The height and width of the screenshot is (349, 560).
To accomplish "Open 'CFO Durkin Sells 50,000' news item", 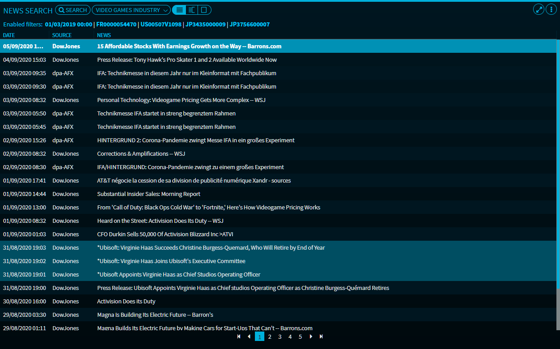I will pyautogui.click(x=165, y=234).
